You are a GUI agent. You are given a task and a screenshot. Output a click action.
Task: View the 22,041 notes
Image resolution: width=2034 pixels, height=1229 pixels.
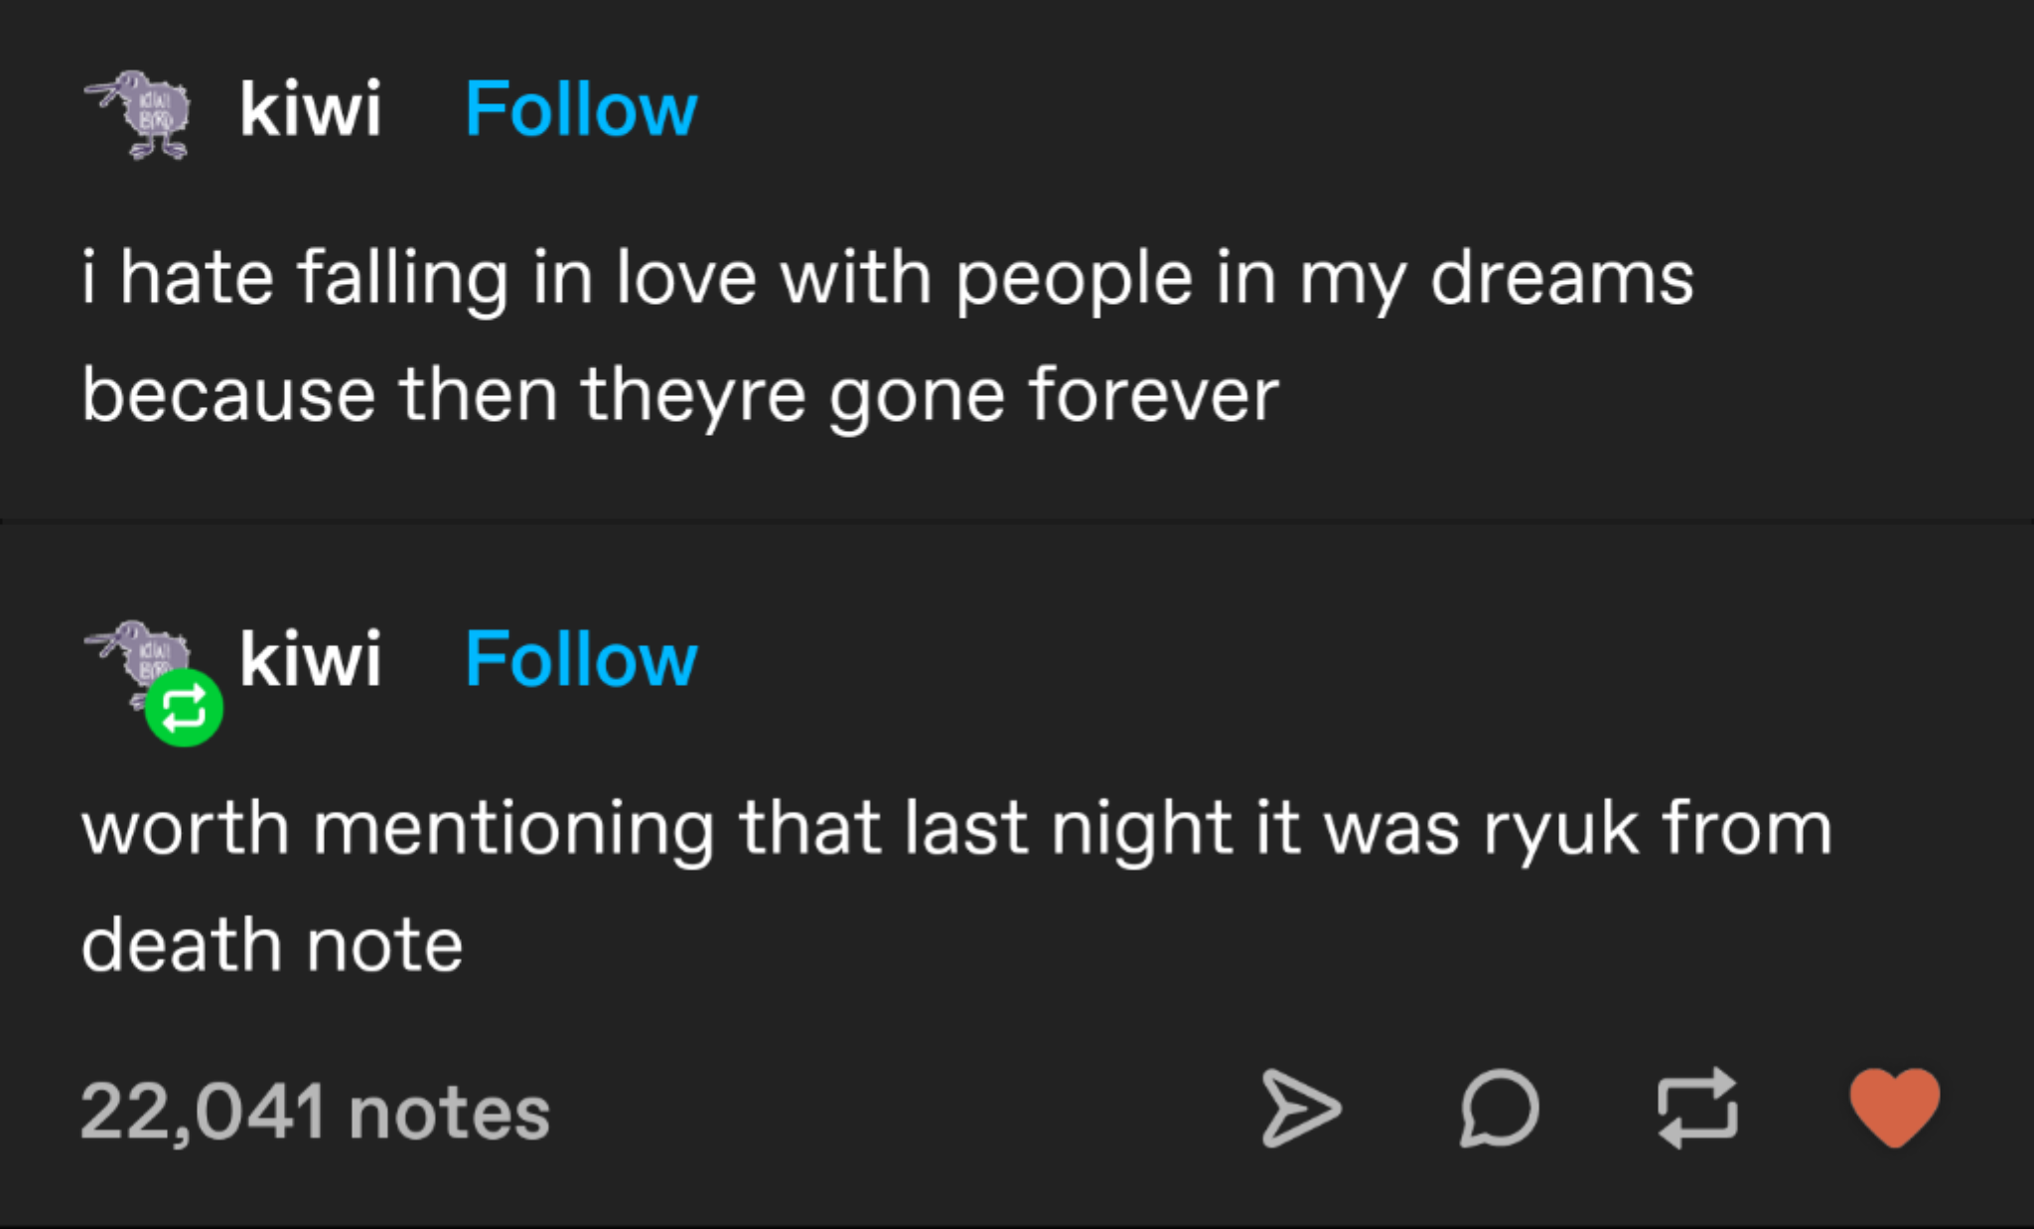pyautogui.click(x=315, y=1112)
